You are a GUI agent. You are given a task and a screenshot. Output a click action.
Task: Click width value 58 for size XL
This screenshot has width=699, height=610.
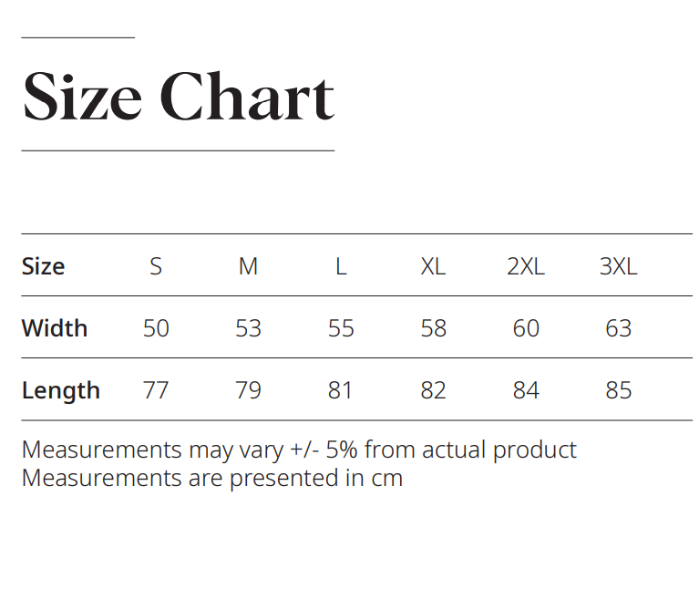(x=433, y=328)
